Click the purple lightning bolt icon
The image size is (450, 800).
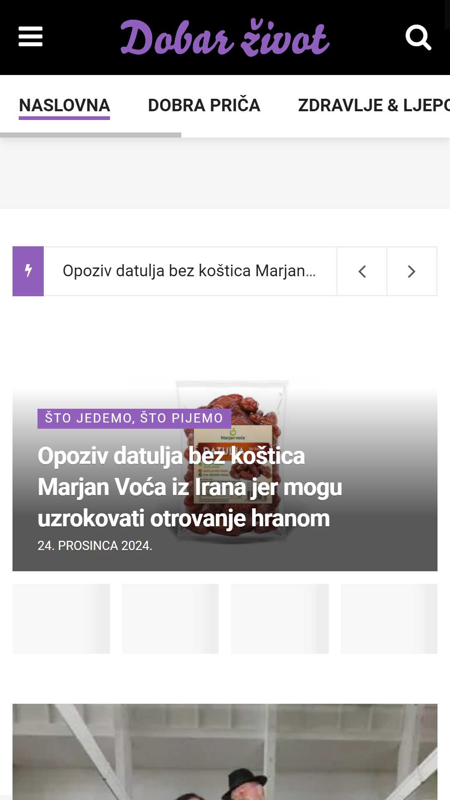pos(28,271)
